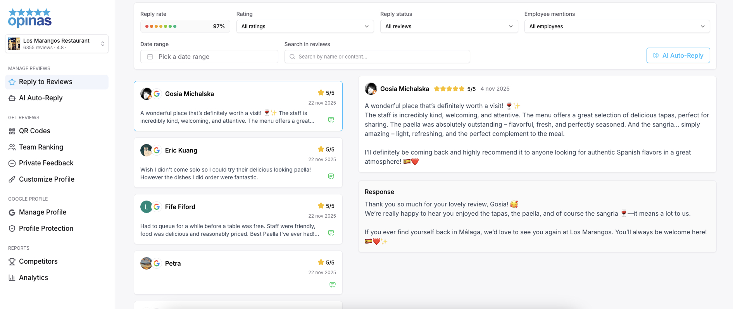Open Team Ranking page
The image size is (733, 309).
57,147
